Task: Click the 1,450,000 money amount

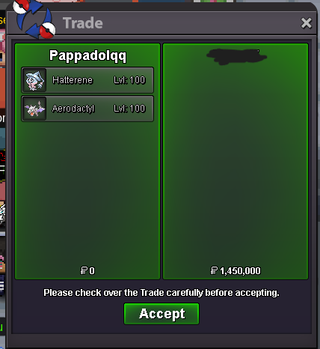Action: [240, 270]
